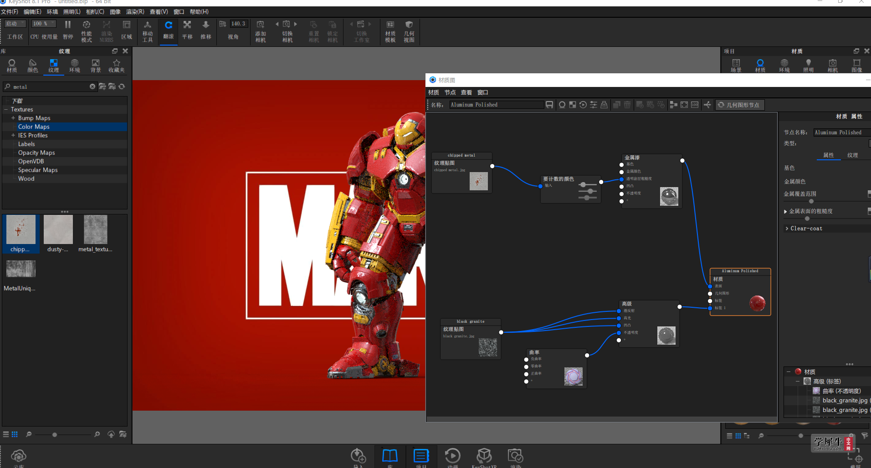Open the 移动工具 move tool

[x=148, y=31]
